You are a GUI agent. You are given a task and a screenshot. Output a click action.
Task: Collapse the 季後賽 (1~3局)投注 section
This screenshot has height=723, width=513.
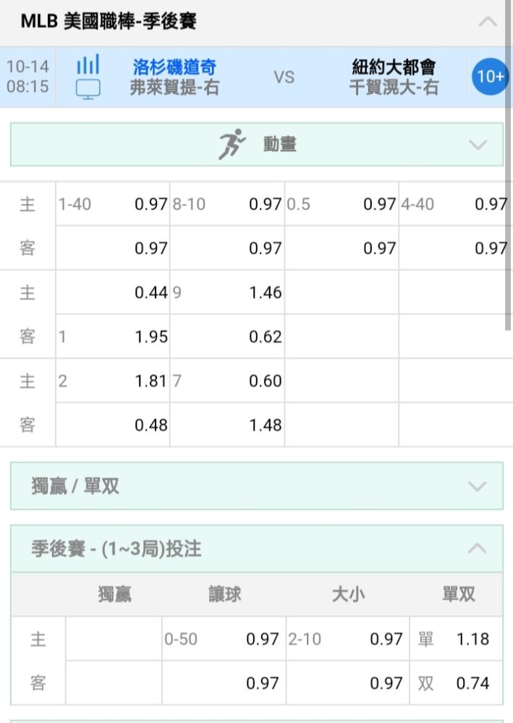[477, 548]
